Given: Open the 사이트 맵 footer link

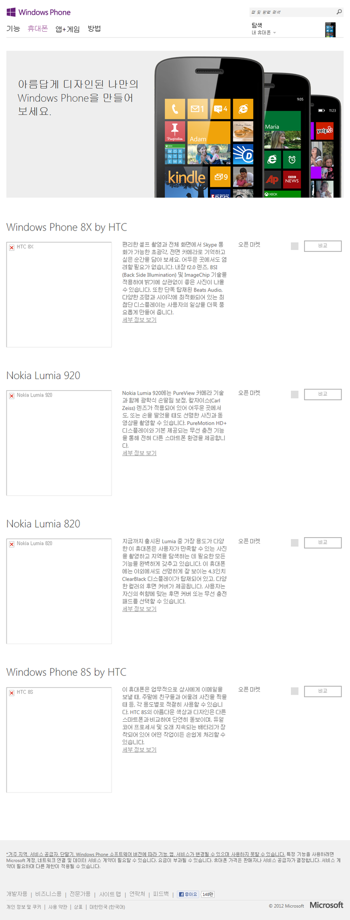Looking at the screenshot, I should pos(110,894).
